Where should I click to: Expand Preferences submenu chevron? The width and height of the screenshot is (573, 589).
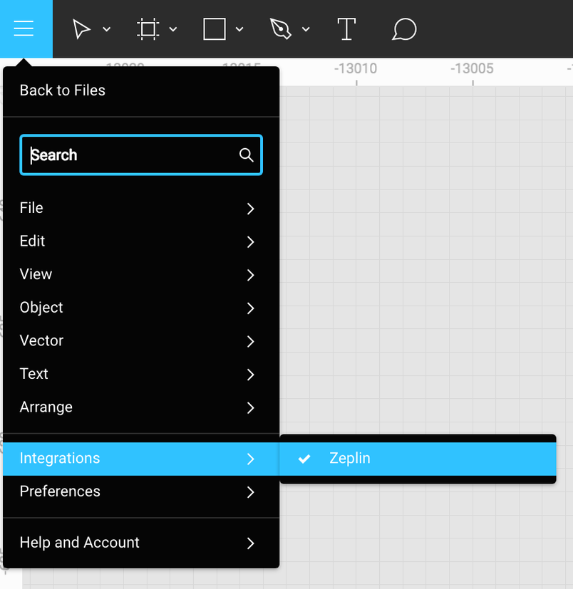point(251,491)
